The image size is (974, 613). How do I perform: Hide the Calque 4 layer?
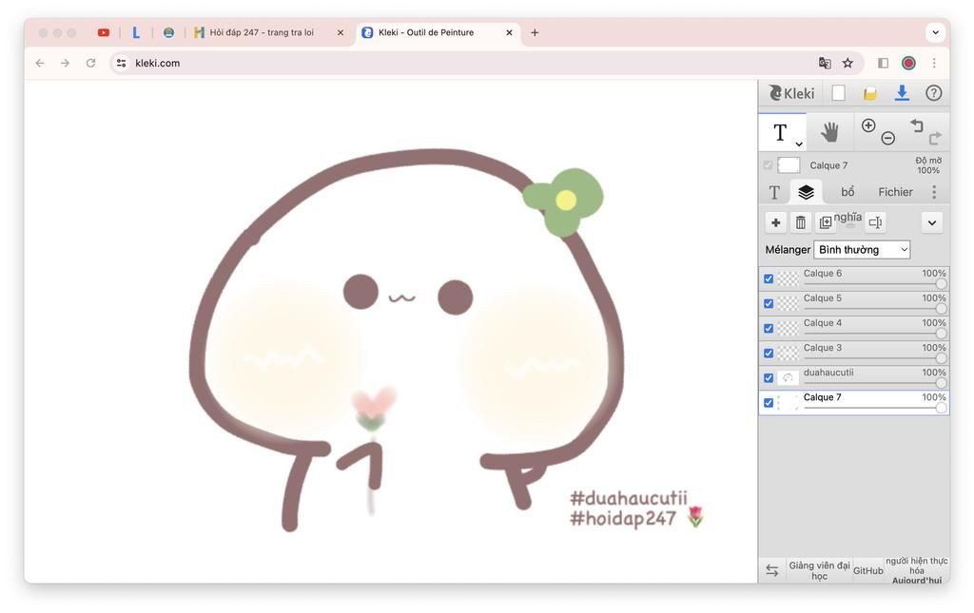(769, 328)
